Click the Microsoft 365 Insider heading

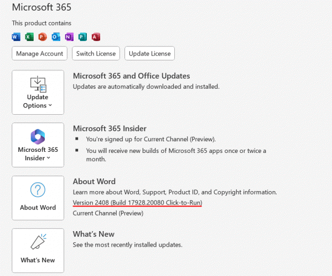click(x=110, y=129)
